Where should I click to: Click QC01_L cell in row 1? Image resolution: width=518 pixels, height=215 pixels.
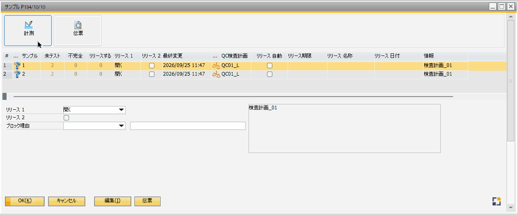(x=236, y=65)
